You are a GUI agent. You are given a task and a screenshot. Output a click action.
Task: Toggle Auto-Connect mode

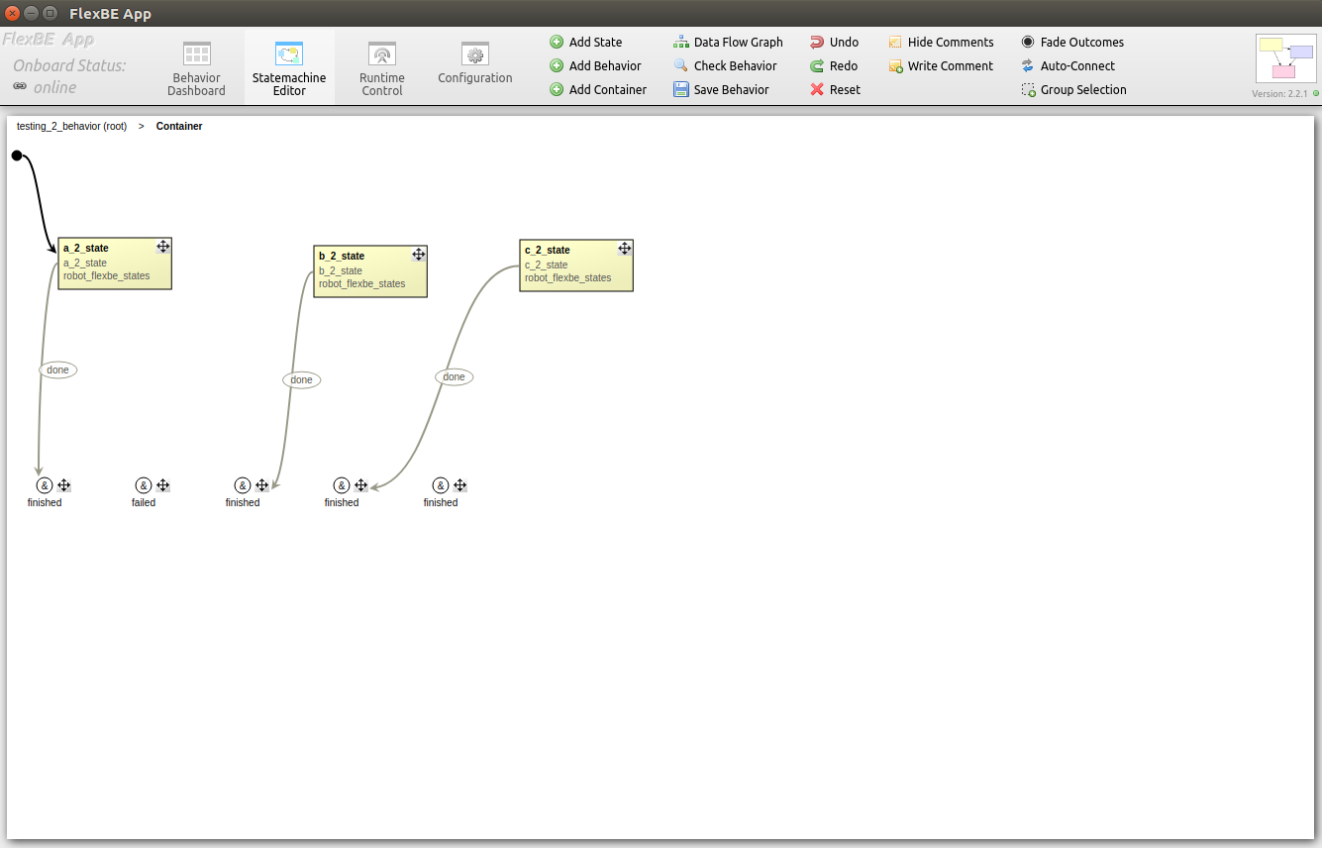coord(1068,65)
